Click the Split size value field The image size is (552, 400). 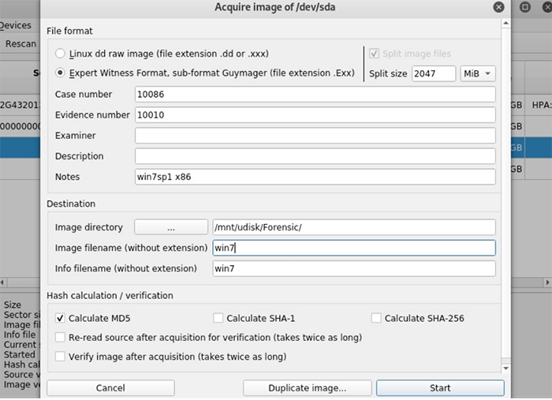pyautogui.click(x=434, y=73)
